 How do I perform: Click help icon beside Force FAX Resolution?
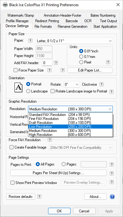(x=50, y=140)
